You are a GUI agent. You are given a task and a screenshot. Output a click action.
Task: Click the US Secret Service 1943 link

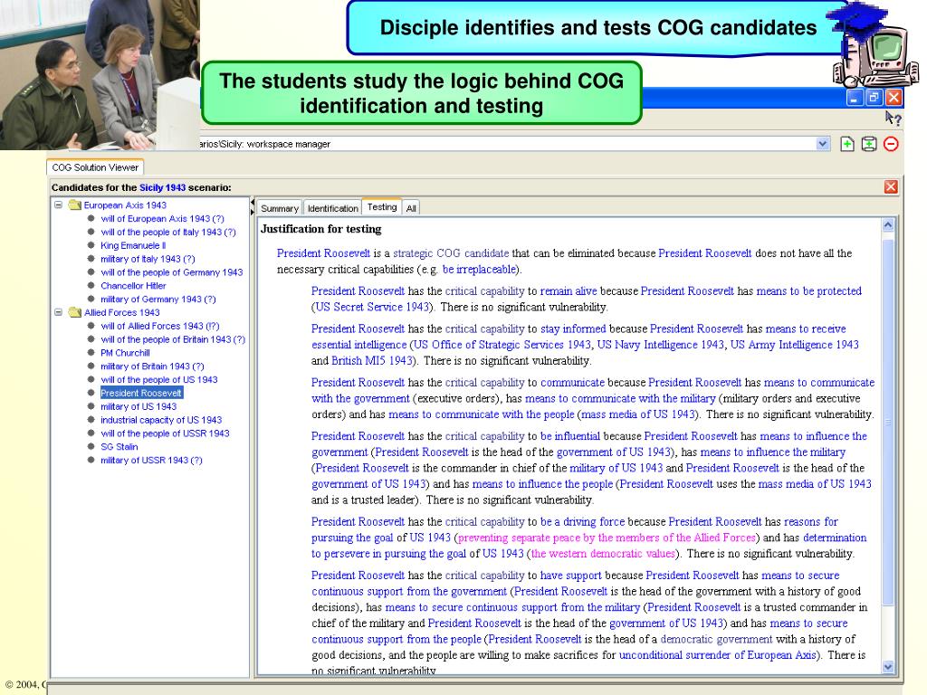[372, 307]
